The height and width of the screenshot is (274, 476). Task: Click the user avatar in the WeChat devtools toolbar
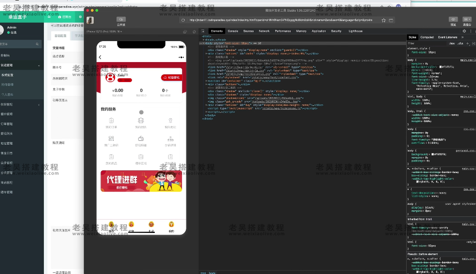(90, 20)
